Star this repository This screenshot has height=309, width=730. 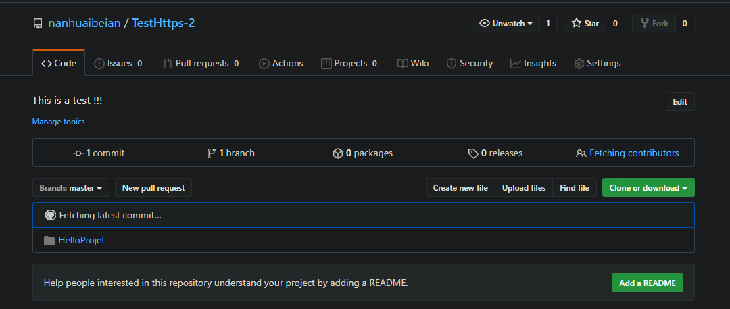coord(585,23)
